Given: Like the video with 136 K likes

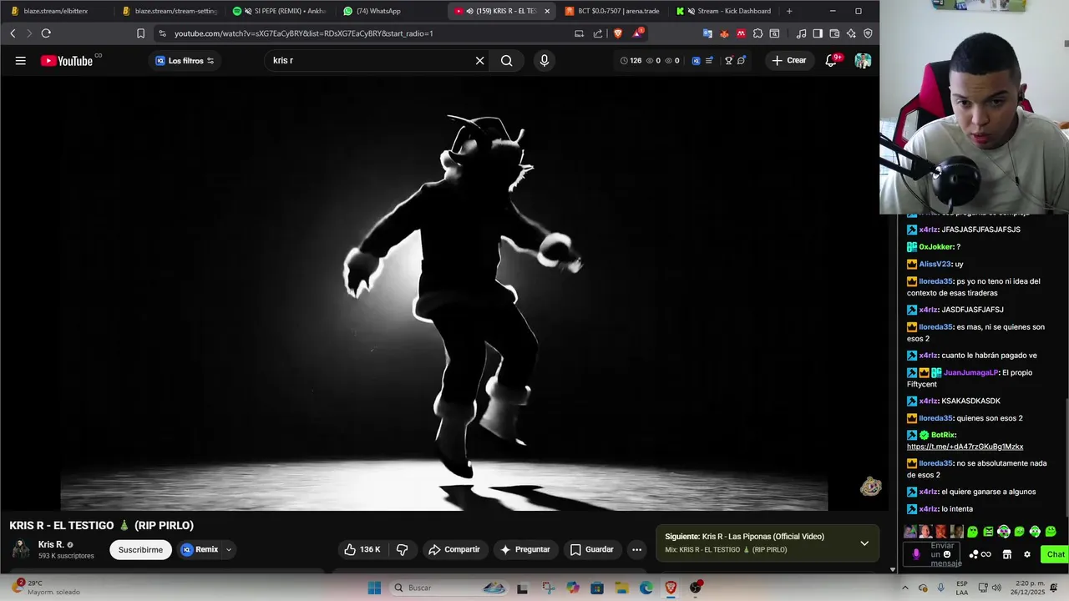Looking at the screenshot, I should pyautogui.click(x=362, y=549).
